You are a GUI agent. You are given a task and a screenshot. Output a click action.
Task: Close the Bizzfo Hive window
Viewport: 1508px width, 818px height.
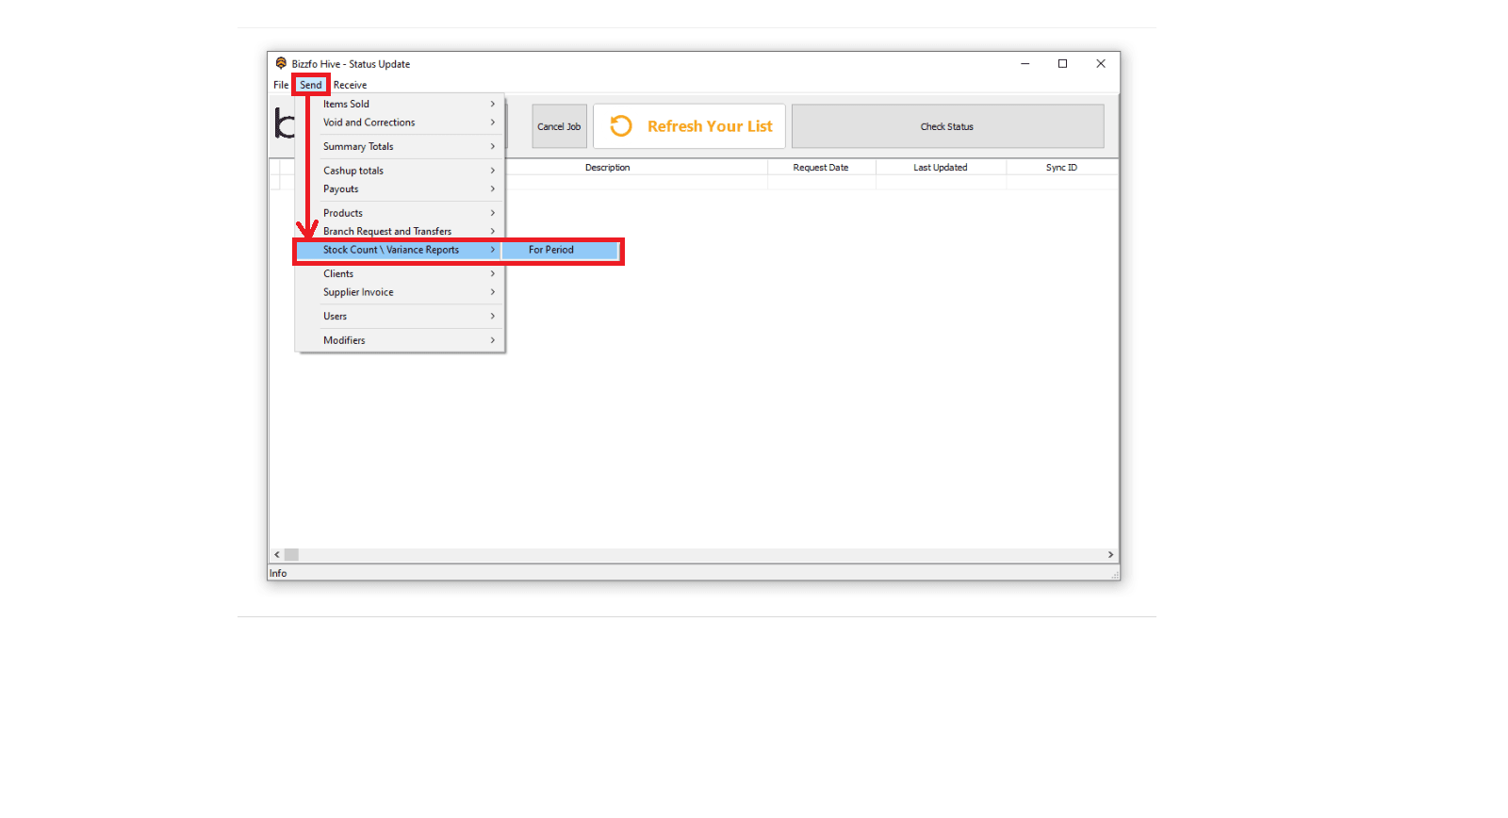click(1101, 64)
